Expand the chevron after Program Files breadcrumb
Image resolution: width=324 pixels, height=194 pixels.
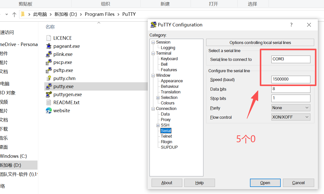[119, 14]
